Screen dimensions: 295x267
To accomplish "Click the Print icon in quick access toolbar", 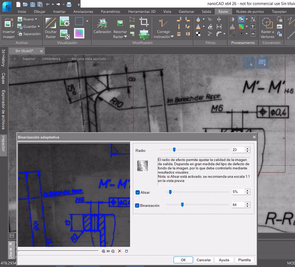I will coord(69,4).
